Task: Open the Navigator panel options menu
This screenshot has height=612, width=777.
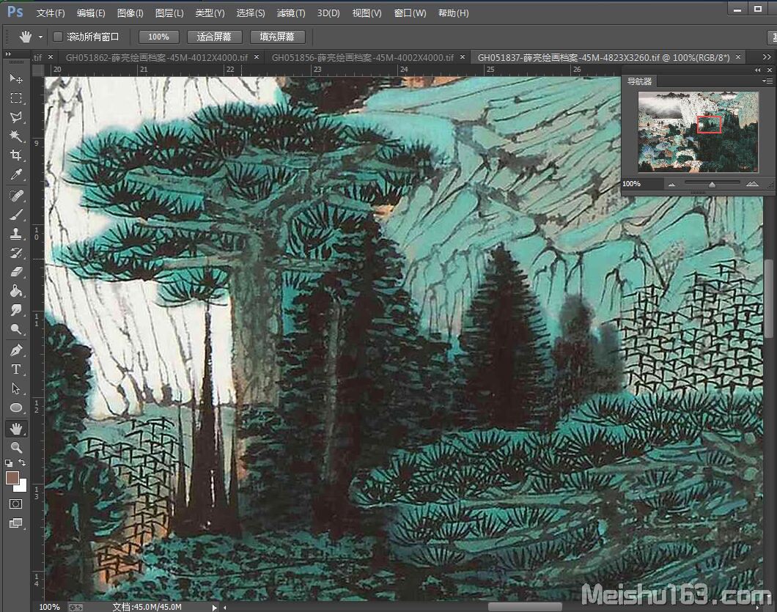Action: click(x=767, y=81)
